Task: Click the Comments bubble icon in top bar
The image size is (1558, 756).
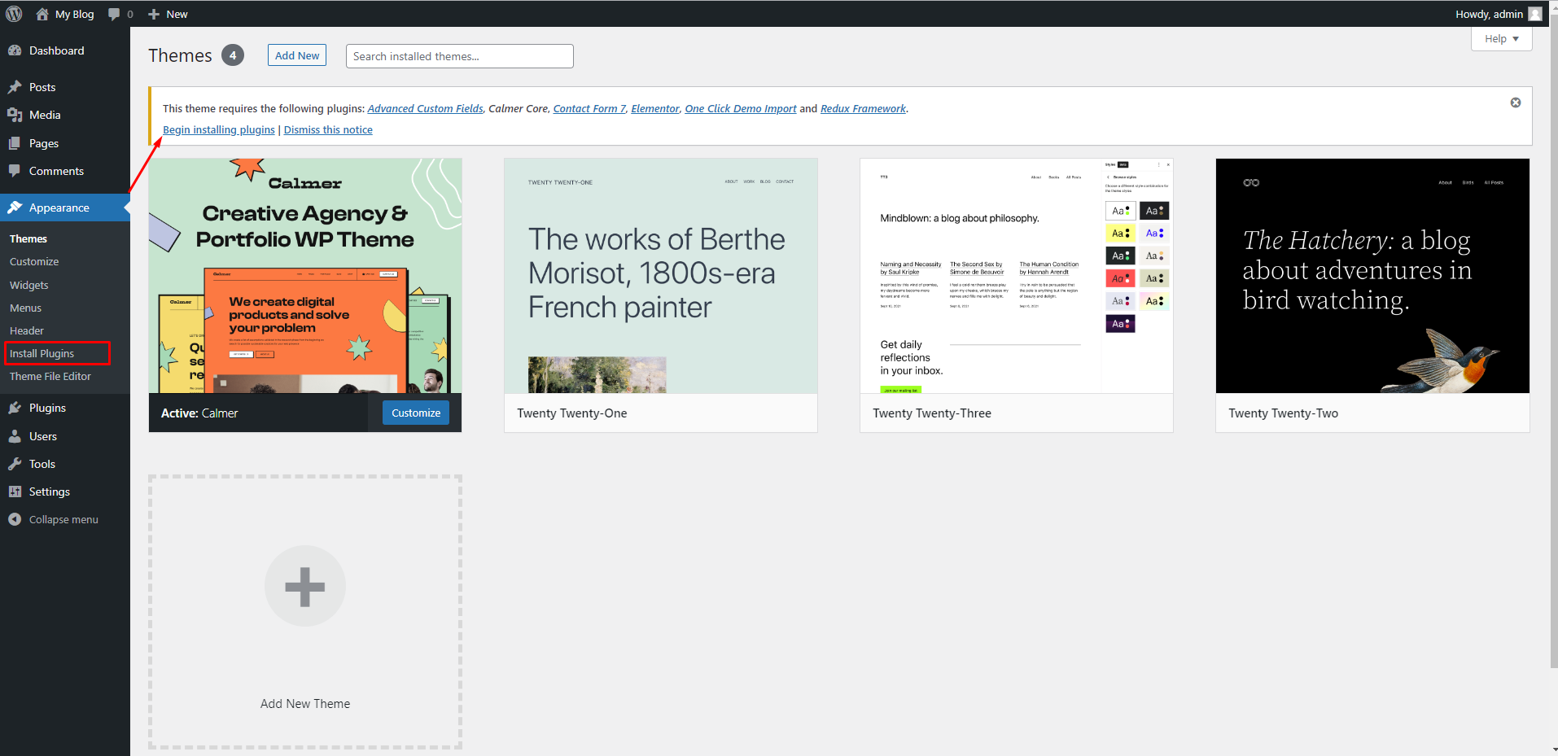Action: (114, 13)
